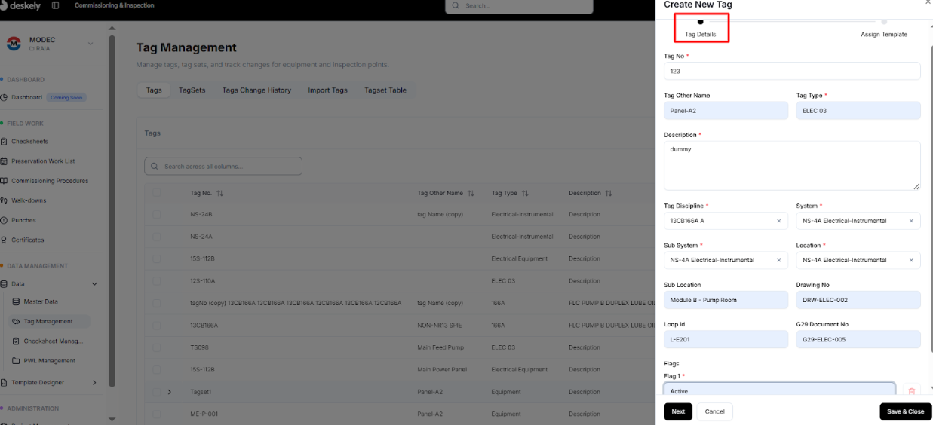933x425 pixels.
Task: Select the NS-24B row checkbox
Action: pos(157,214)
